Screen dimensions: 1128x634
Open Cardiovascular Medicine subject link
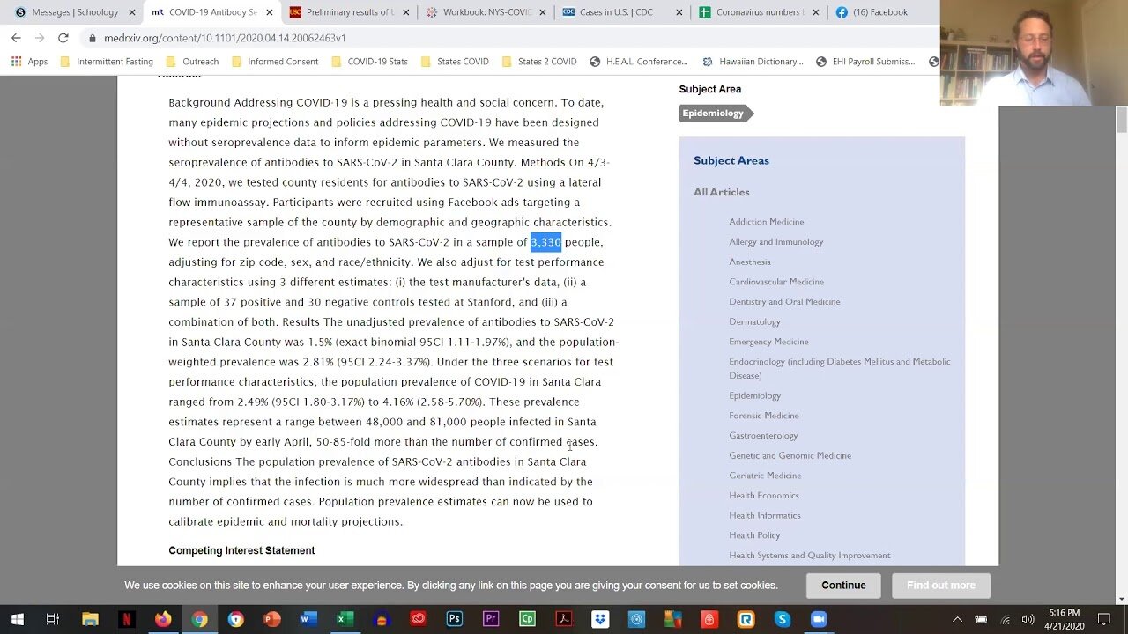tap(775, 282)
